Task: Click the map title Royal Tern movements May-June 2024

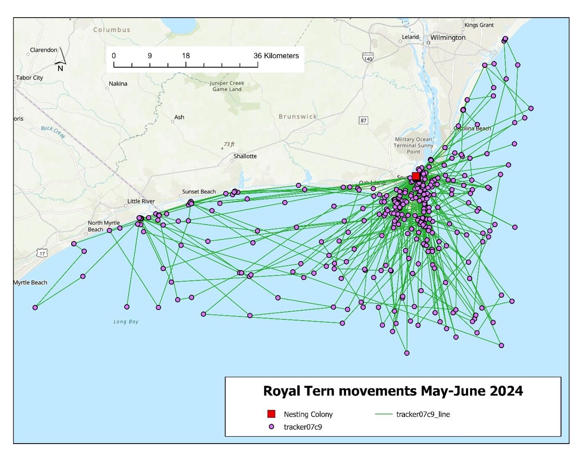Action: pyautogui.click(x=393, y=391)
